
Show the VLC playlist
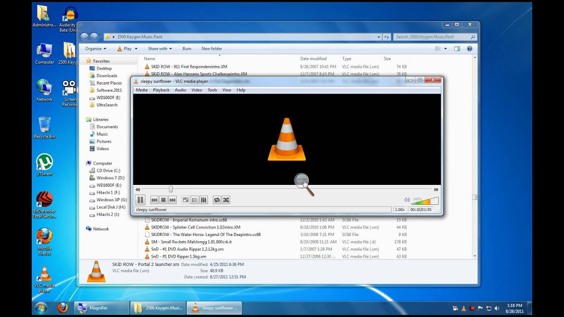[195, 200]
